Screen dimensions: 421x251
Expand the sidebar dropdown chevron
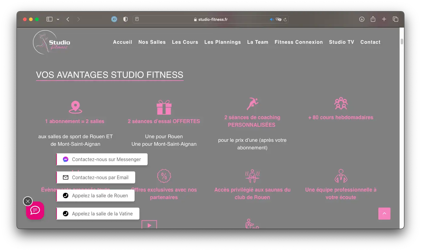click(x=58, y=19)
